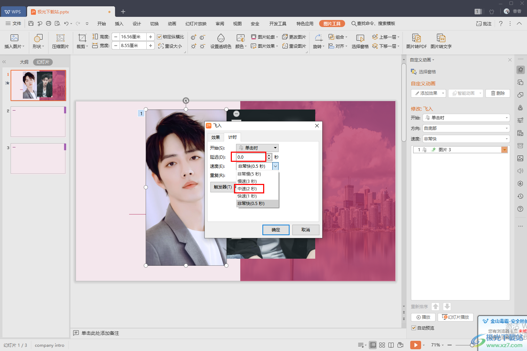This screenshot has height=351, width=527.
Task: Open the Speed (速度) dropdown in animation panel
Action: [466, 139]
